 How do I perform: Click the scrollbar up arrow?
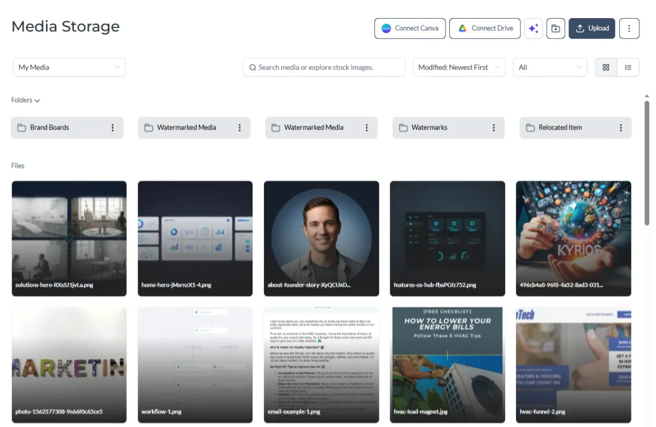[x=647, y=96]
